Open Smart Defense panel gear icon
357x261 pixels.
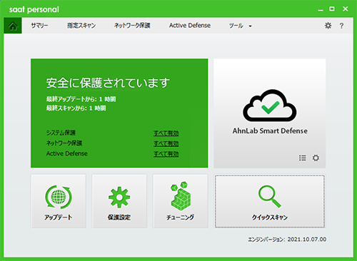(x=316, y=158)
